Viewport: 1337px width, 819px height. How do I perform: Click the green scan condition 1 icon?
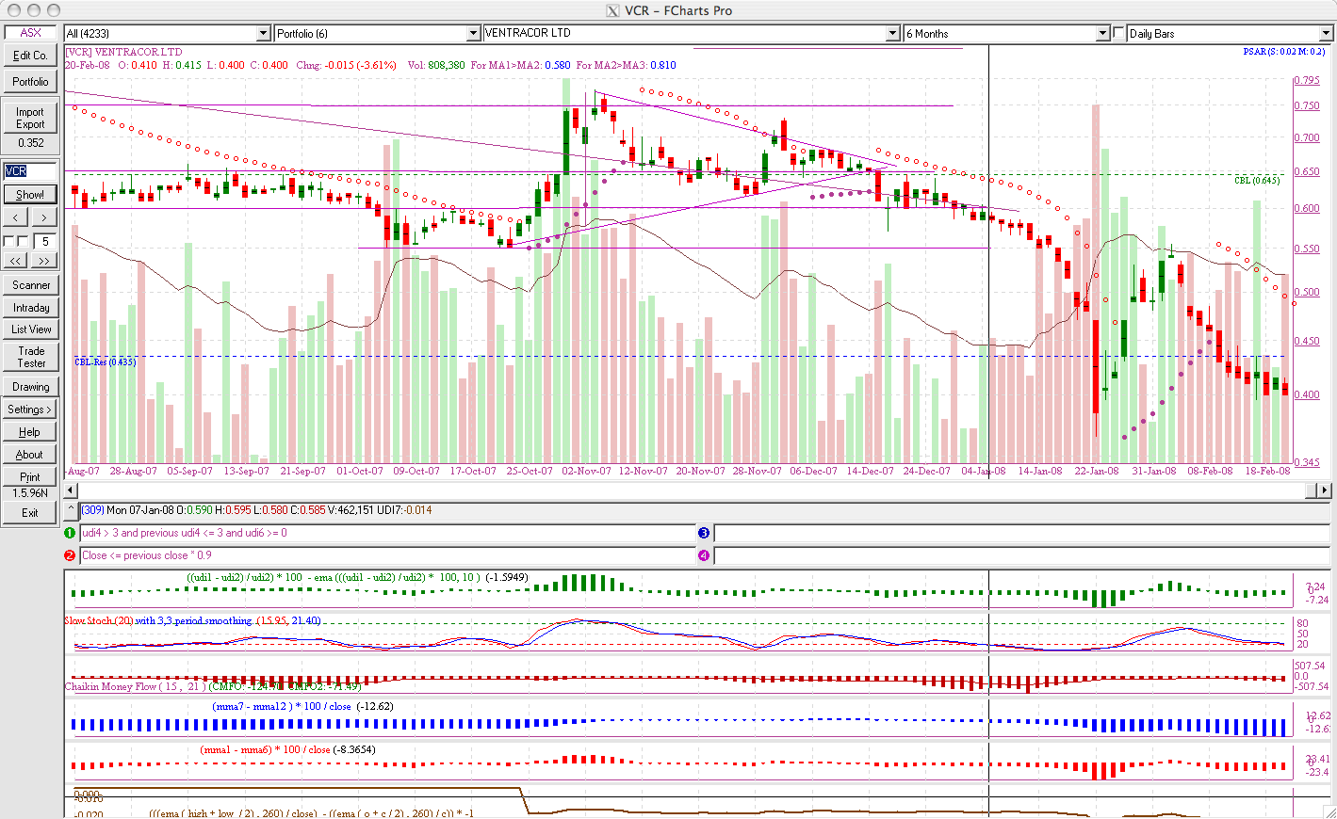(70, 533)
